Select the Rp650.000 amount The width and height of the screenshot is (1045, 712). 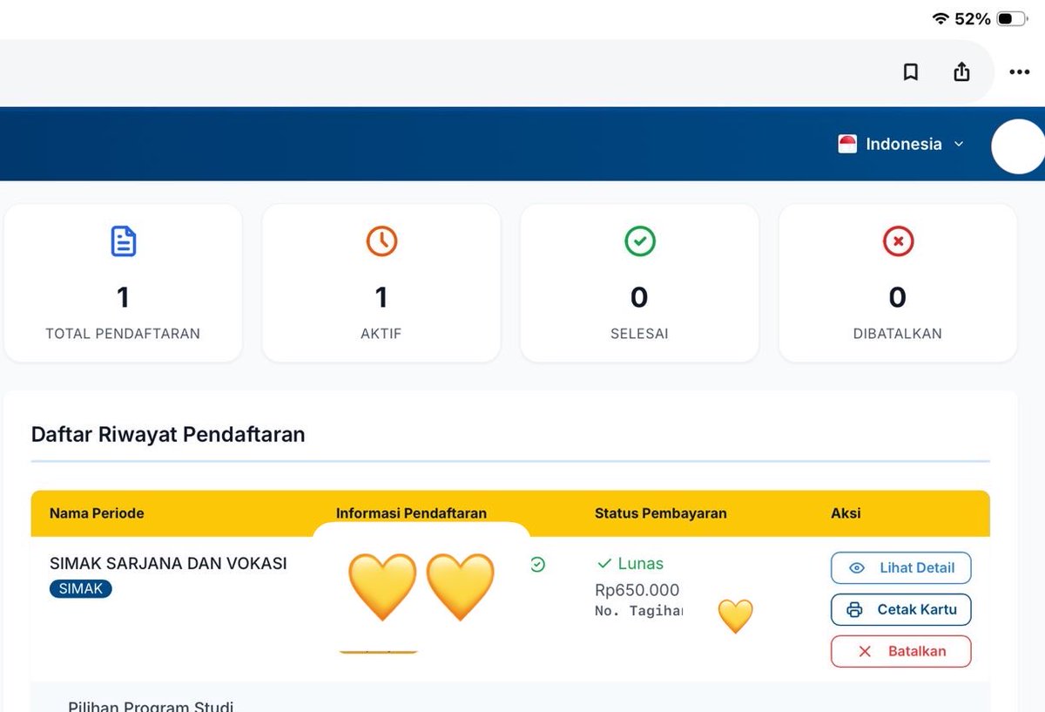[637, 590]
